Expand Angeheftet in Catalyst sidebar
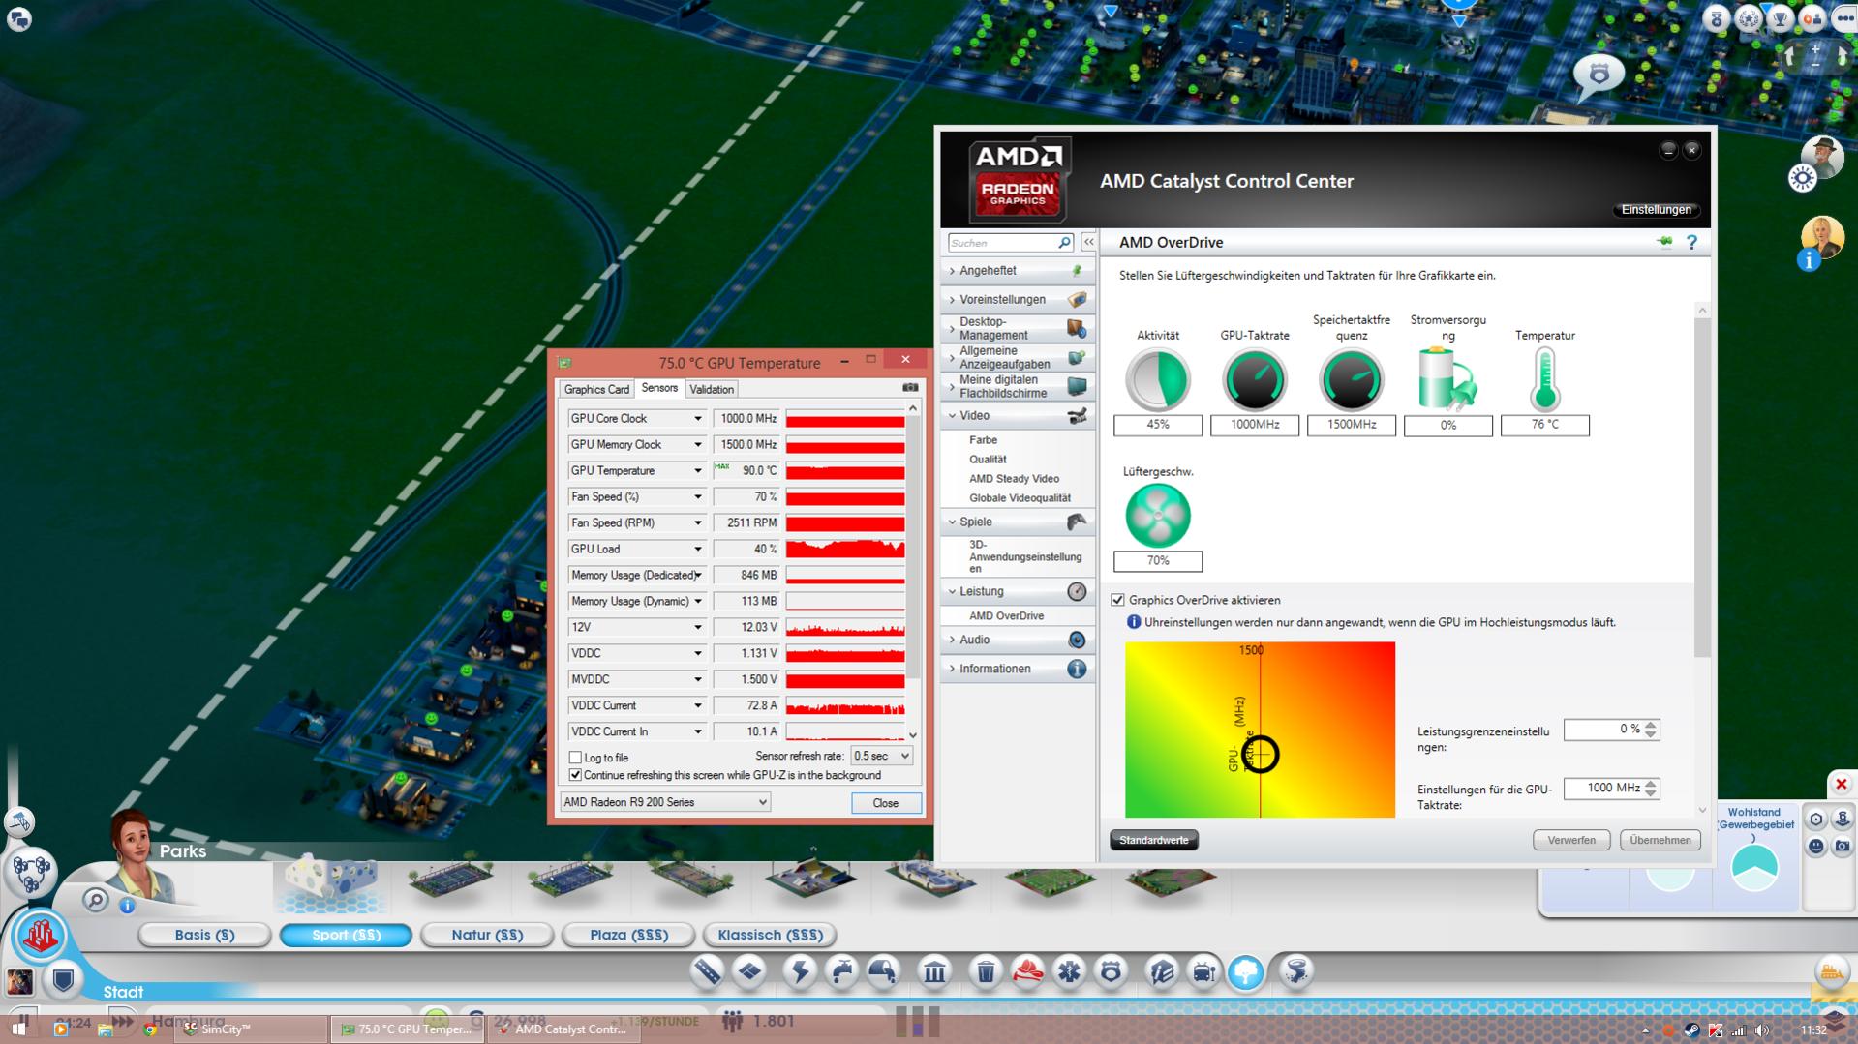 tap(1018, 271)
